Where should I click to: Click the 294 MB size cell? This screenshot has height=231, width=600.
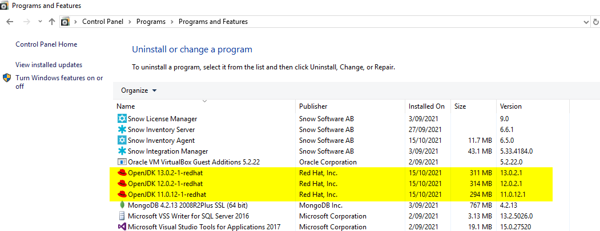tap(480, 195)
